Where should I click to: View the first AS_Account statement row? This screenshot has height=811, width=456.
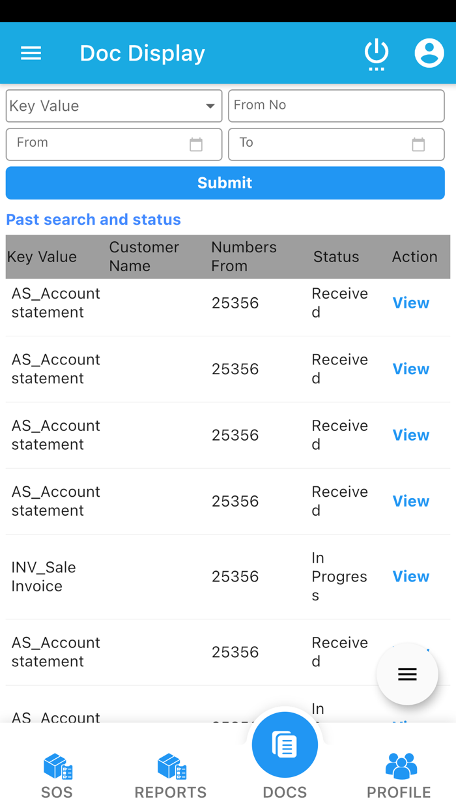click(x=410, y=303)
